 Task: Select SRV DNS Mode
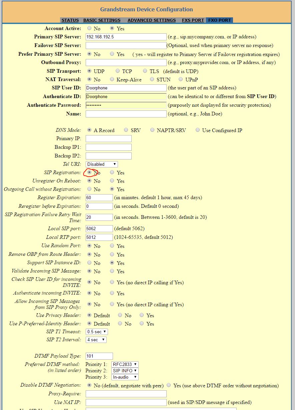[126, 130]
